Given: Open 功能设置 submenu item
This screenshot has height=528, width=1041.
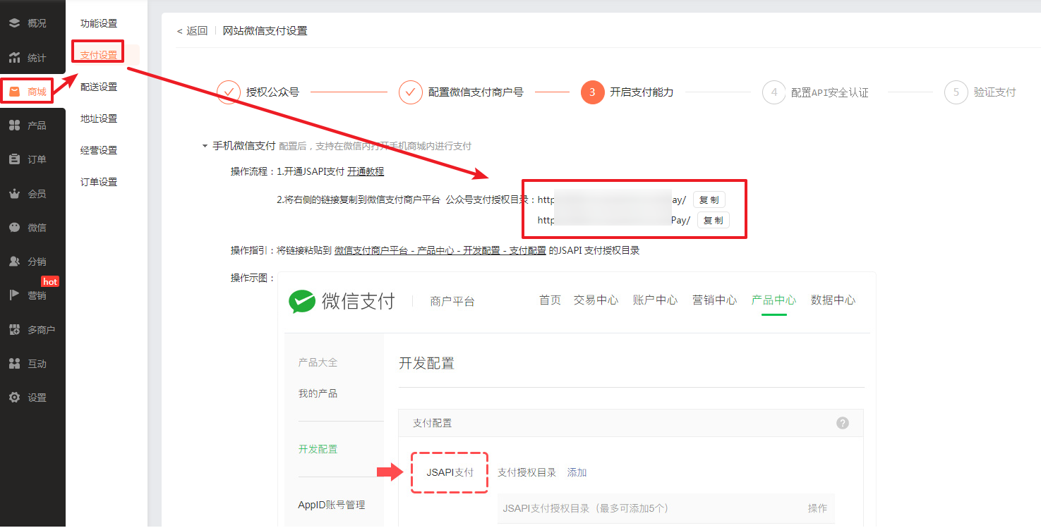Looking at the screenshot, I should pos(99,23).
